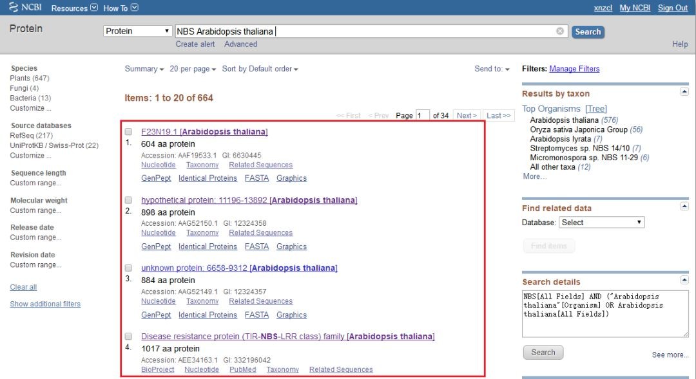Open the Resources menu
This screenshot has width=696, height=379.
tap(74, 8)
